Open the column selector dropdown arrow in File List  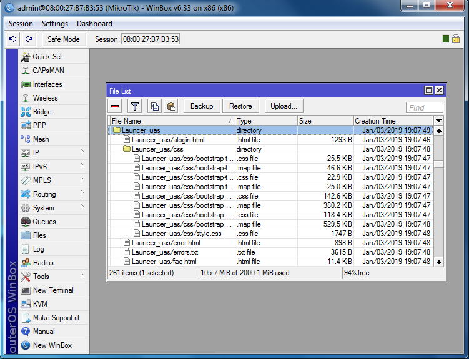tap(438, 121)
